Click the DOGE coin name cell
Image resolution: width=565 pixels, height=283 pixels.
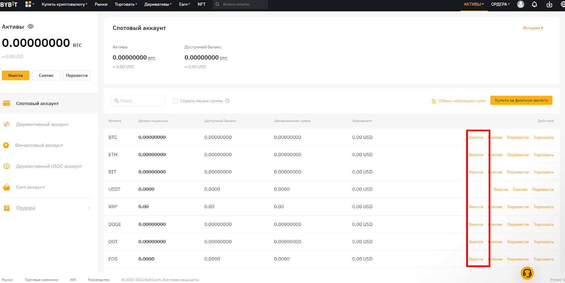point(115,224)
